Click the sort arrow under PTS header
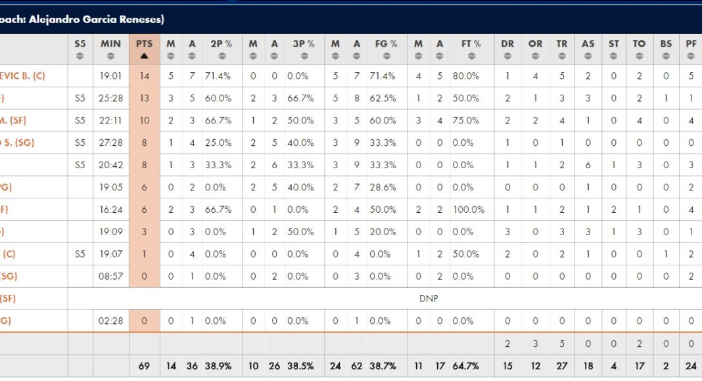This screenshot has height=381, width=702. (x=144, y=56)
